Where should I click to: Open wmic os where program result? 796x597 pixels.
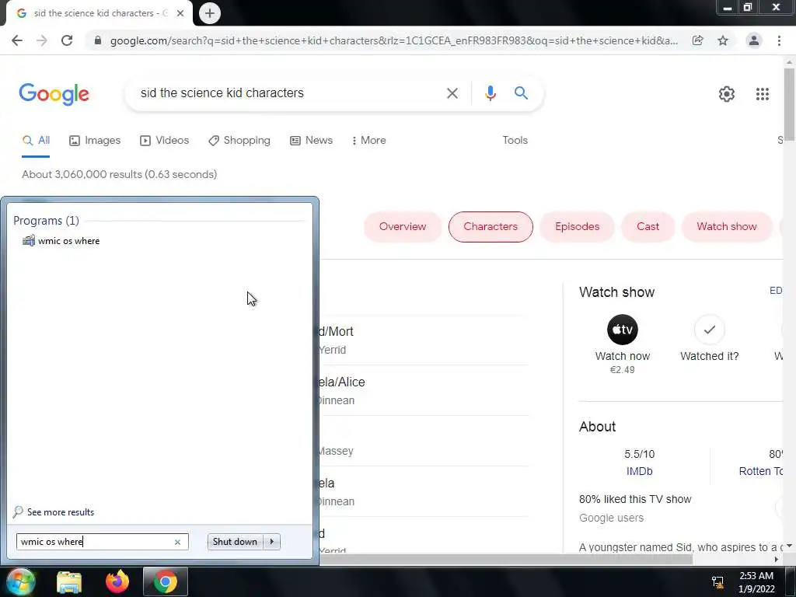tap(61, 241)
